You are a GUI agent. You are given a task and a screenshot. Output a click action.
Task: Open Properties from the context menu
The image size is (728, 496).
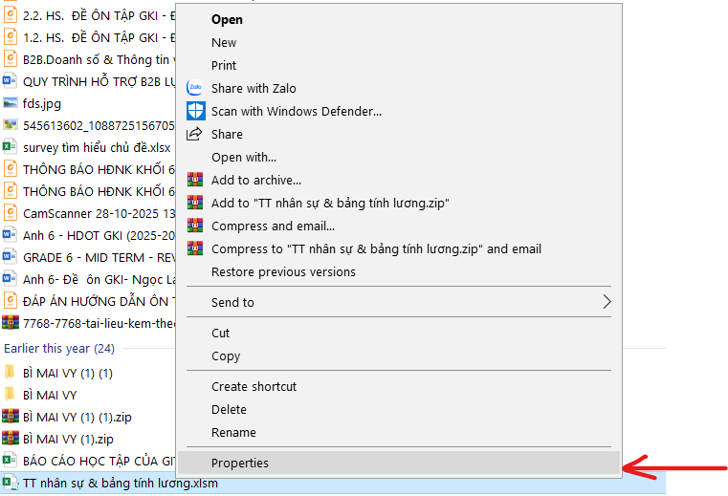click(x=399, y=463)
